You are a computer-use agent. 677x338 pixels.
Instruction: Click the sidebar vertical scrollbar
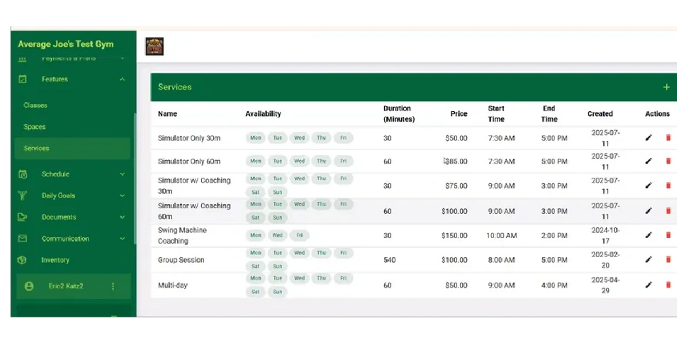coord(135,174)
